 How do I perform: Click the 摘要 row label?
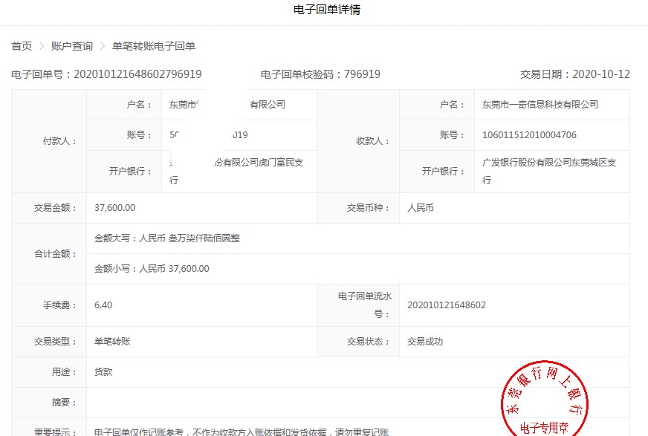(65, 402)
